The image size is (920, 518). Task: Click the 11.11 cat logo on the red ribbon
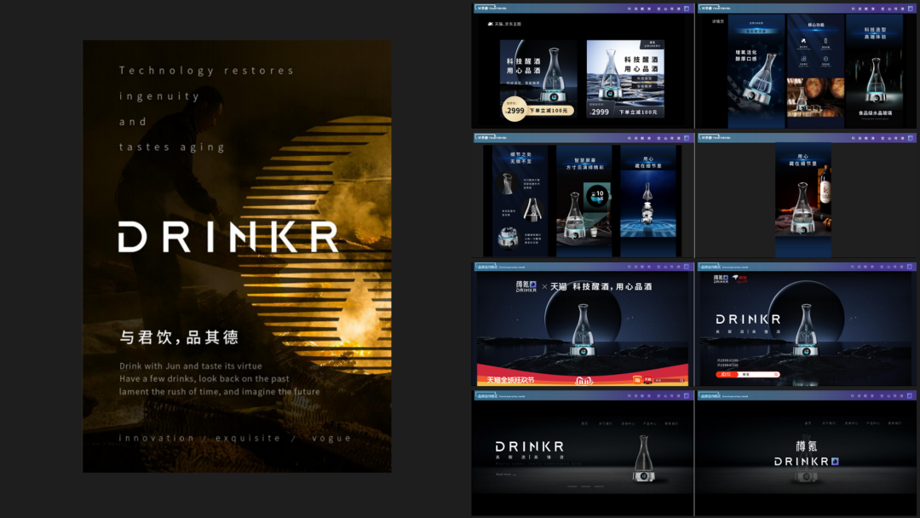584,381
